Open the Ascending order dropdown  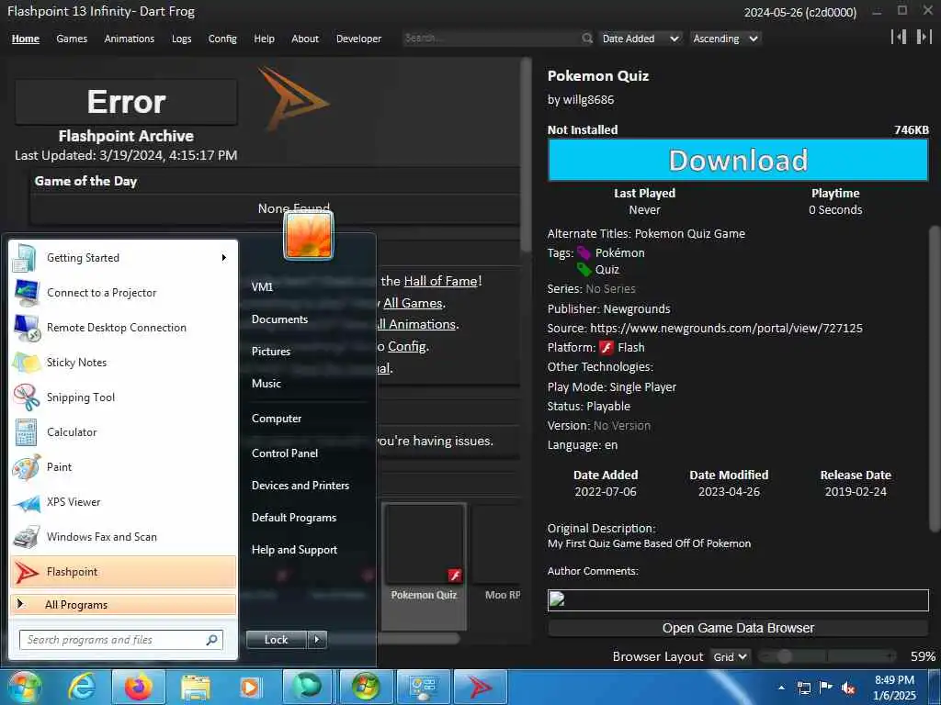tap(725, 39)
